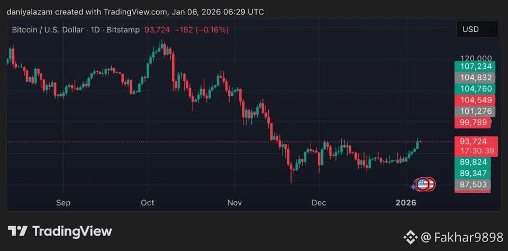Click the Nov label on time axis
Image resolution: width=508 pixels, height=251 pixels.
pos(235,203)
